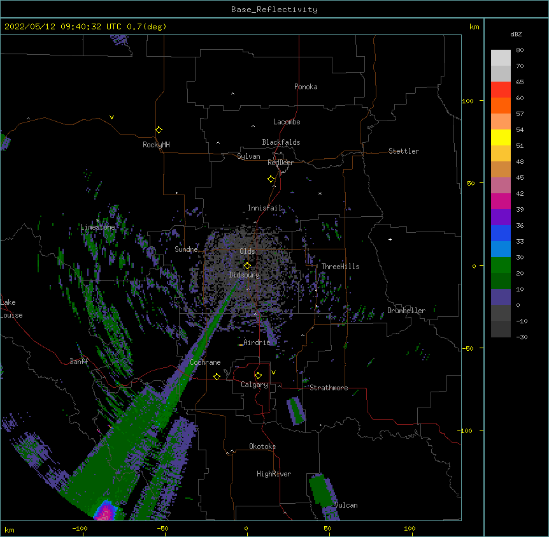Click the yellow diamond marker below Cochrane
The height and width of the screenshot is (537, 549).
[217, 376]
